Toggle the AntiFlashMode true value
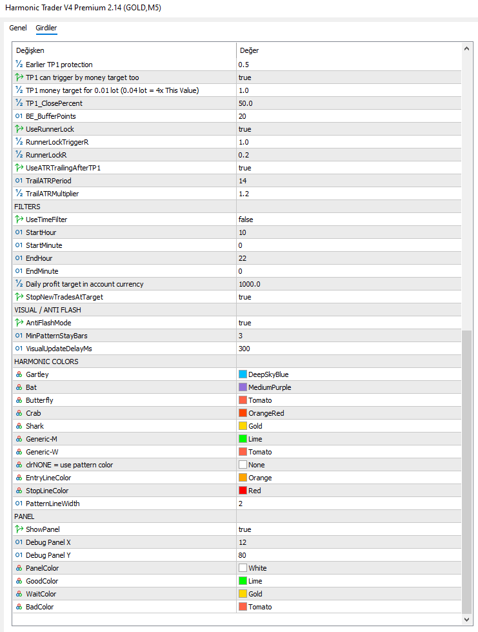Viewport: 478px width, 632px height. [348, 323]
